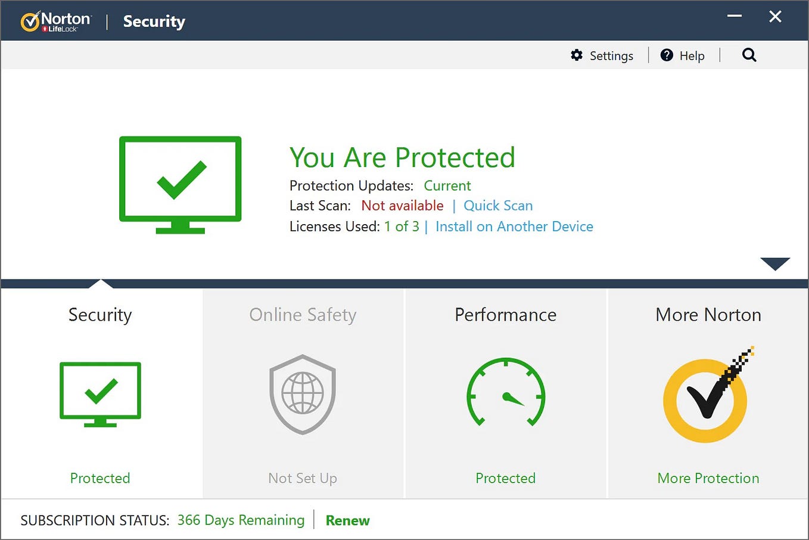Click the gray shield Online Safety icon
This screenshot has width=809, height=540.
pos(303,393)
